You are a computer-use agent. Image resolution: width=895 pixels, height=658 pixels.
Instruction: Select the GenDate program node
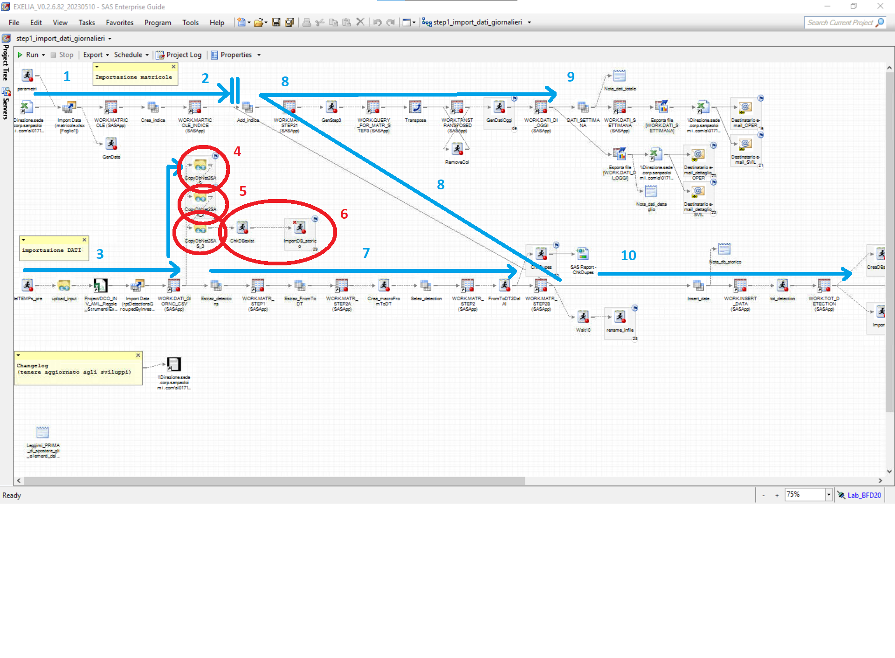pos(111,144)
